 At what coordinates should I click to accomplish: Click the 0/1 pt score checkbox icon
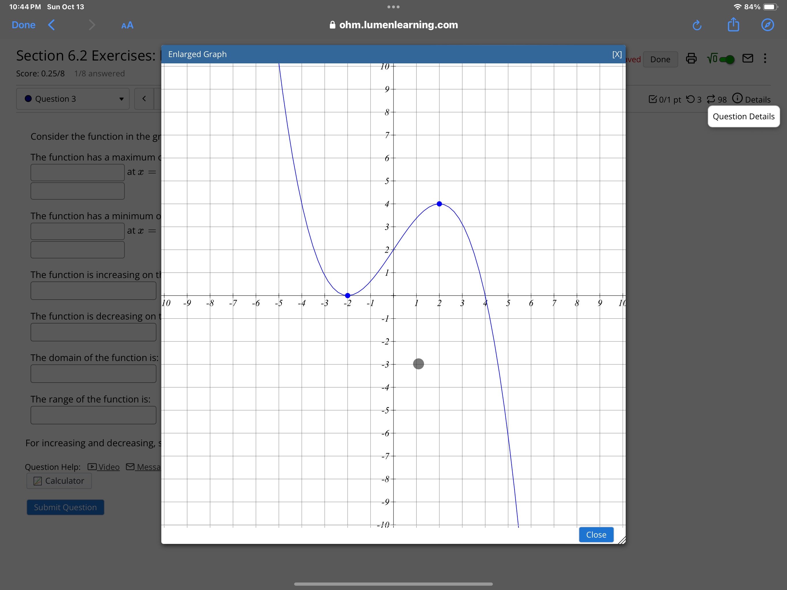pos(652,99)
